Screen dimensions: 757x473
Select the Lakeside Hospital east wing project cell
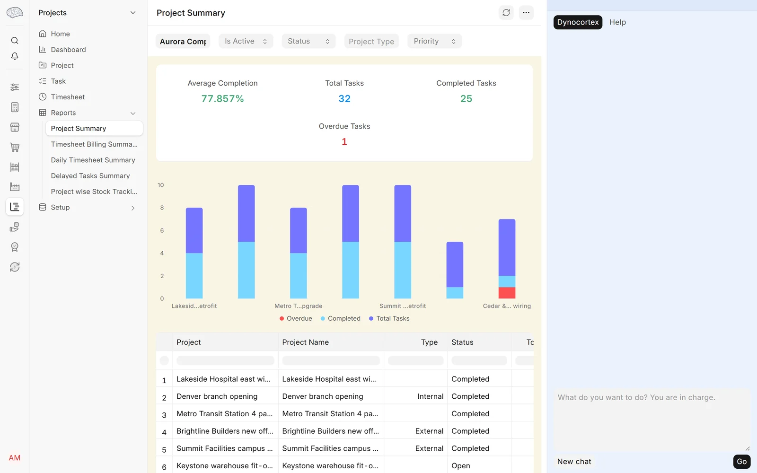coord(225,379)
